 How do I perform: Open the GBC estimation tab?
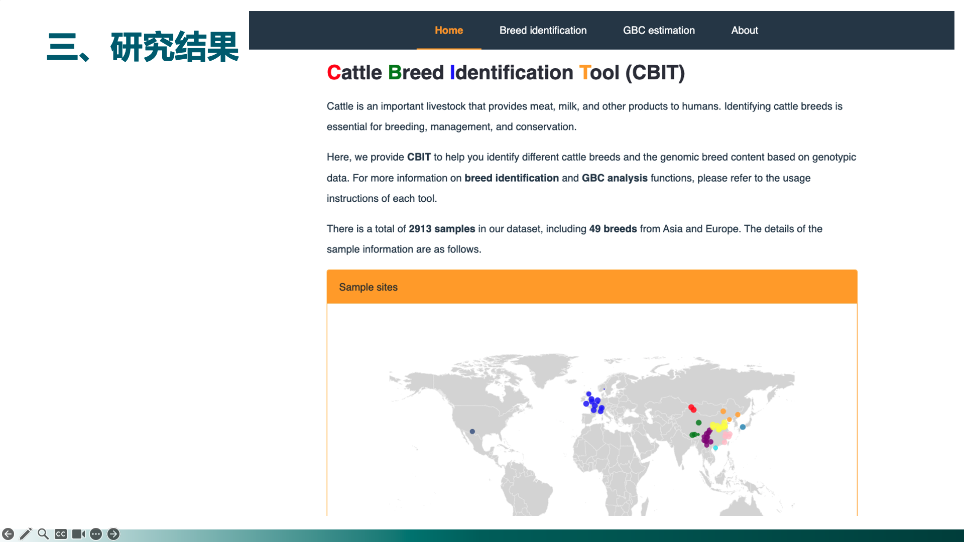click(659, 30)
